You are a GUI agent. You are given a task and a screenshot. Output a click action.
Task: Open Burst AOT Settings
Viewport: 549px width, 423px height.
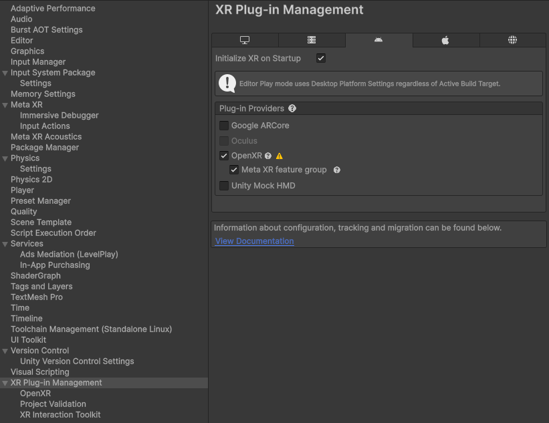(x=47, y=30)
